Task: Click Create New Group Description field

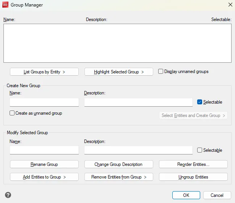Action: click(x=138, y=102)
